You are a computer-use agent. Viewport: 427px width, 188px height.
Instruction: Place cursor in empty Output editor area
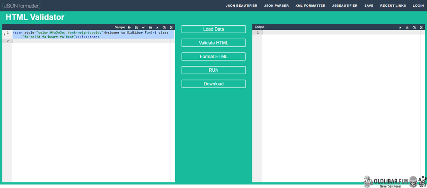340,106
